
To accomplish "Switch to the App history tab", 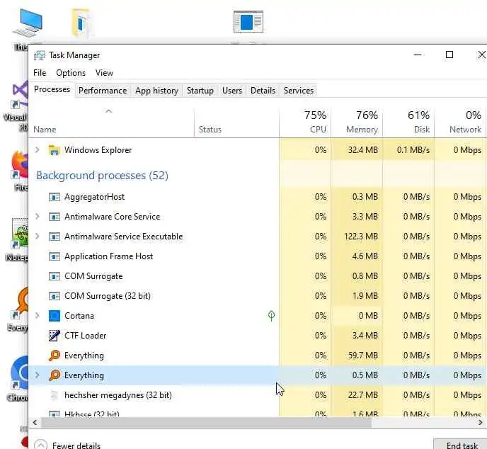I will [157, 91].
